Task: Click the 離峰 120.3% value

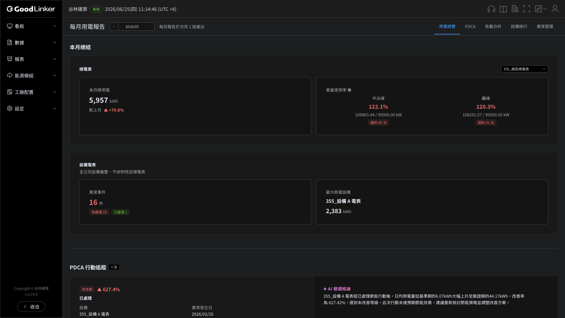Action: pos(486,107)
